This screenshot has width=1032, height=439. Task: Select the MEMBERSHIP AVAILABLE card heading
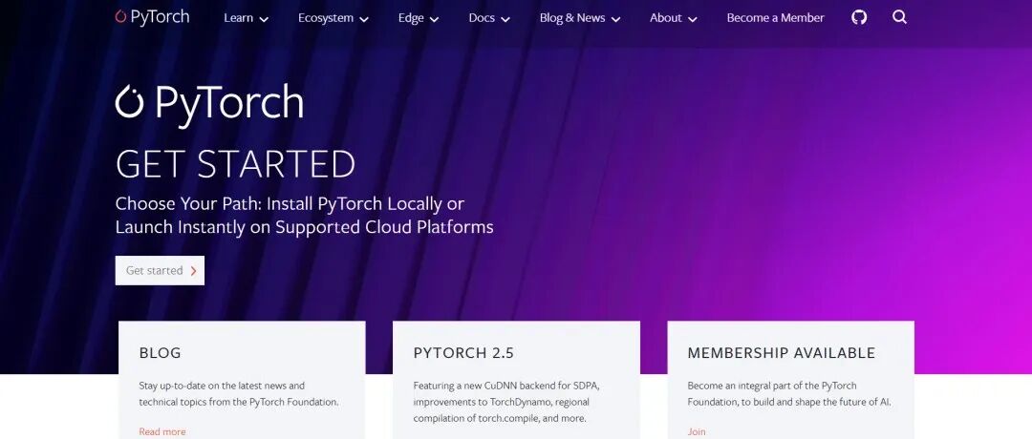[782, 353]
